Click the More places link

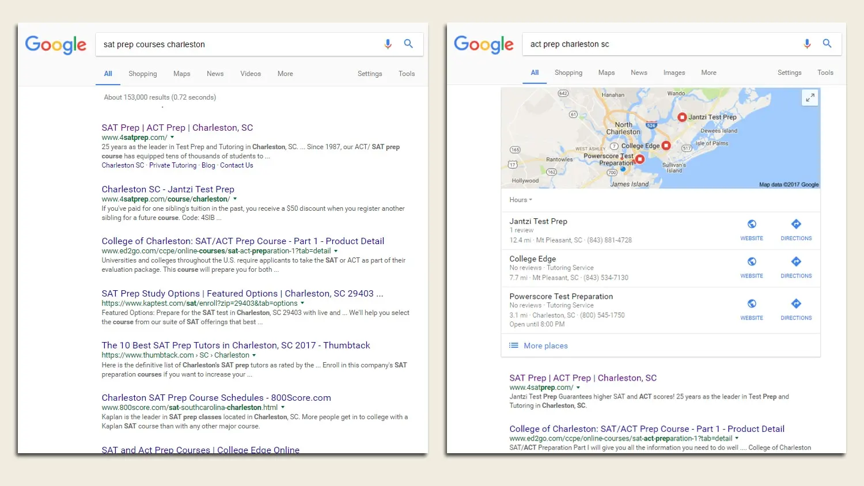pyautogui.click(x=546, y=346)
